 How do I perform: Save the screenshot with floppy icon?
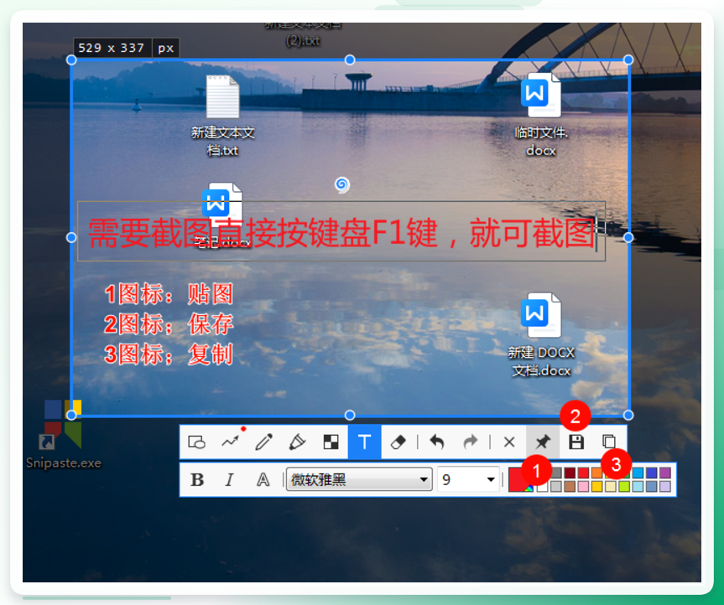click(576, 442)
